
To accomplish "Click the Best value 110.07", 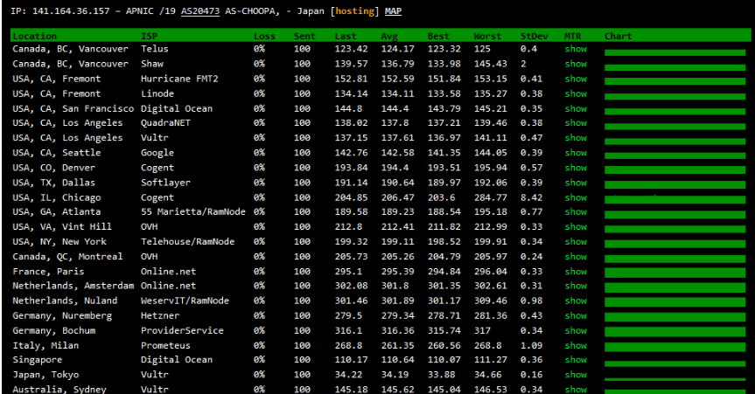I will 444,360.
